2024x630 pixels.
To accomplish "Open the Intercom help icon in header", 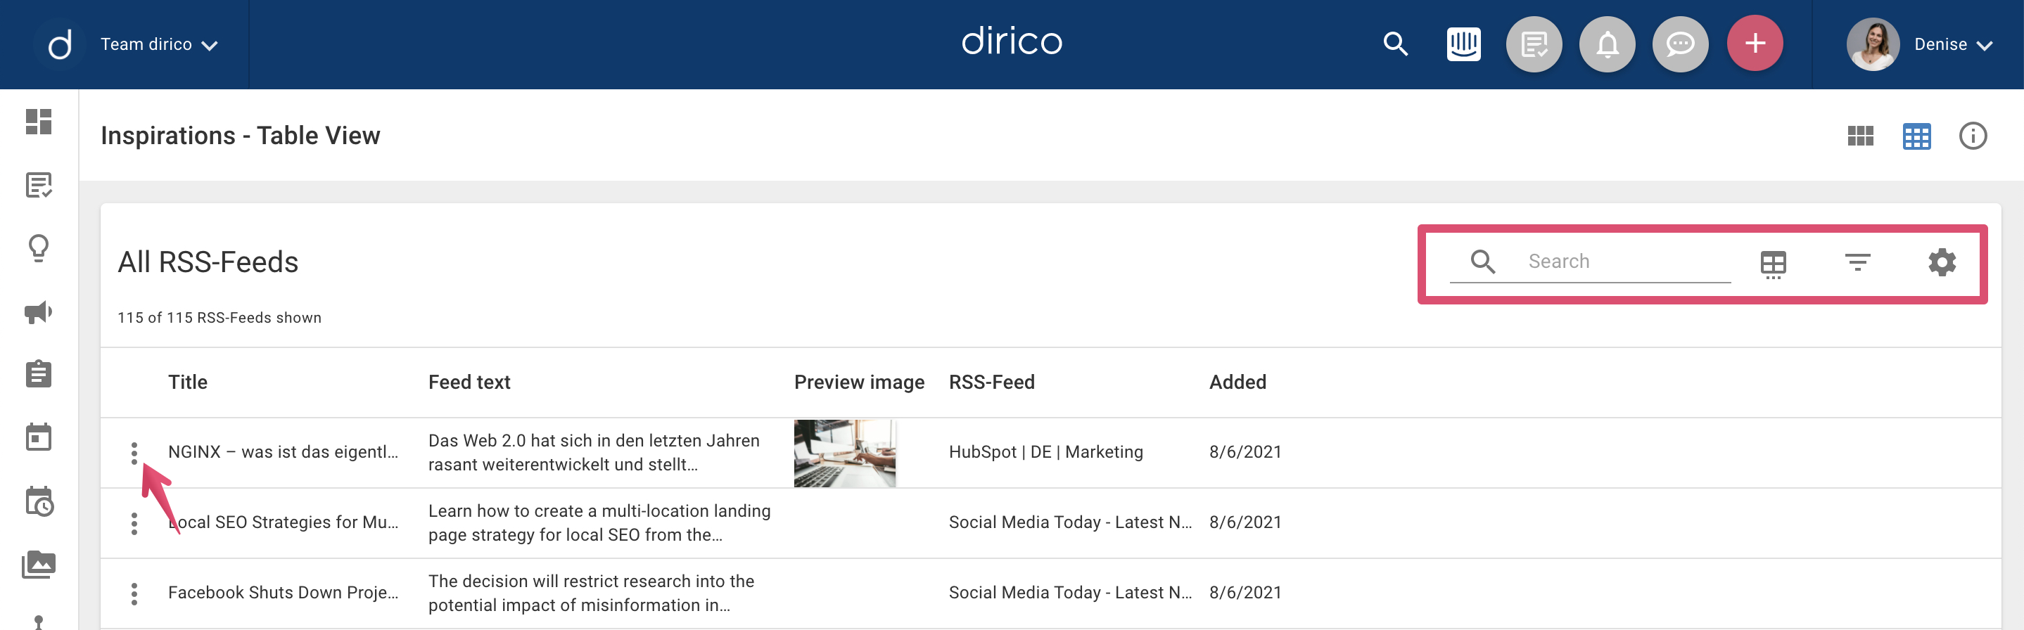I will (x=1463, y=44).
